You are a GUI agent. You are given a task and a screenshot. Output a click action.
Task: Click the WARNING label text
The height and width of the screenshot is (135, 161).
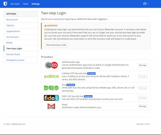pos(52,26)
